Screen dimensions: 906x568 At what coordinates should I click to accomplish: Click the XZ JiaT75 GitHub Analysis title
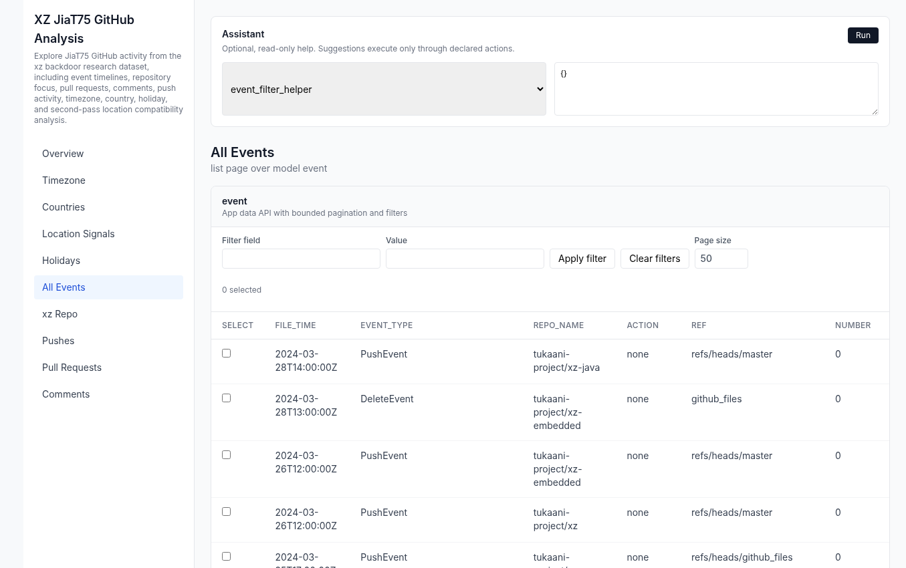click(x=84, y=29)
